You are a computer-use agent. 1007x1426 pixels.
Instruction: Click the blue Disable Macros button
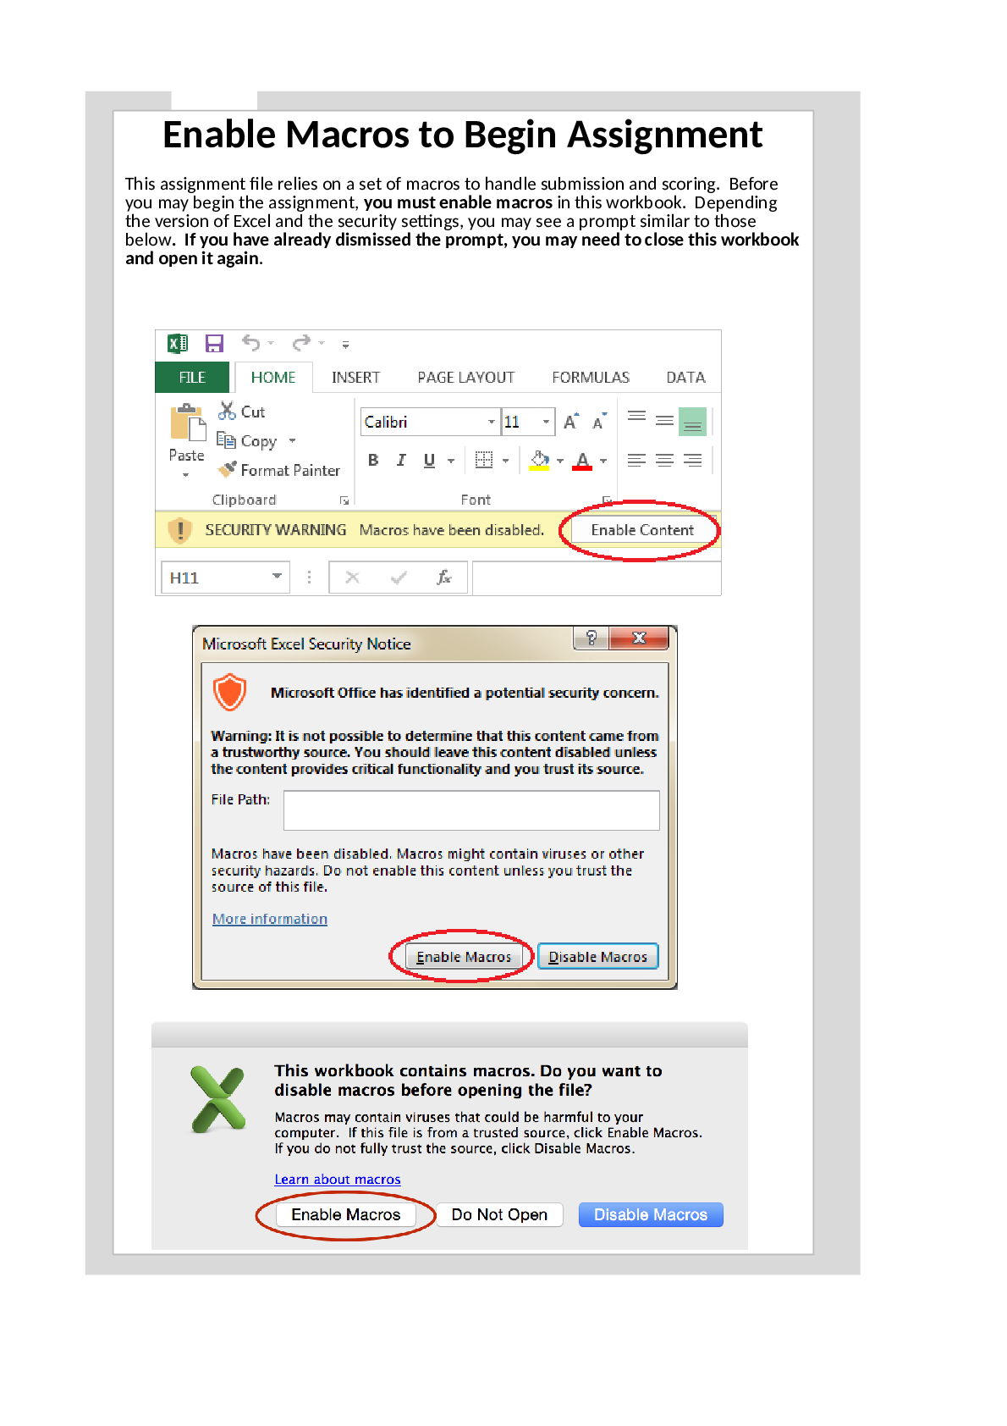click(x=651, y=1214)
